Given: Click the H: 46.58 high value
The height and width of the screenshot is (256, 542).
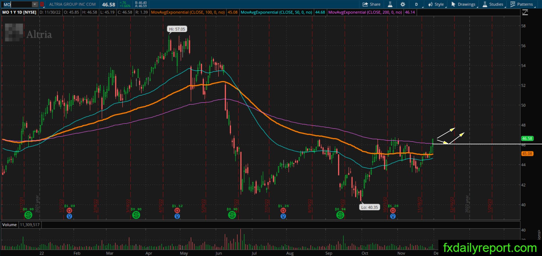Looking at the screenshot, I should pyautogui.click(x=89, y=12).
